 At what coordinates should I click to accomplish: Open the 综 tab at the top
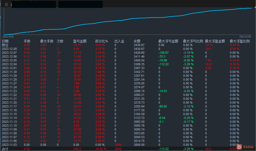click(x=6, y=5)
